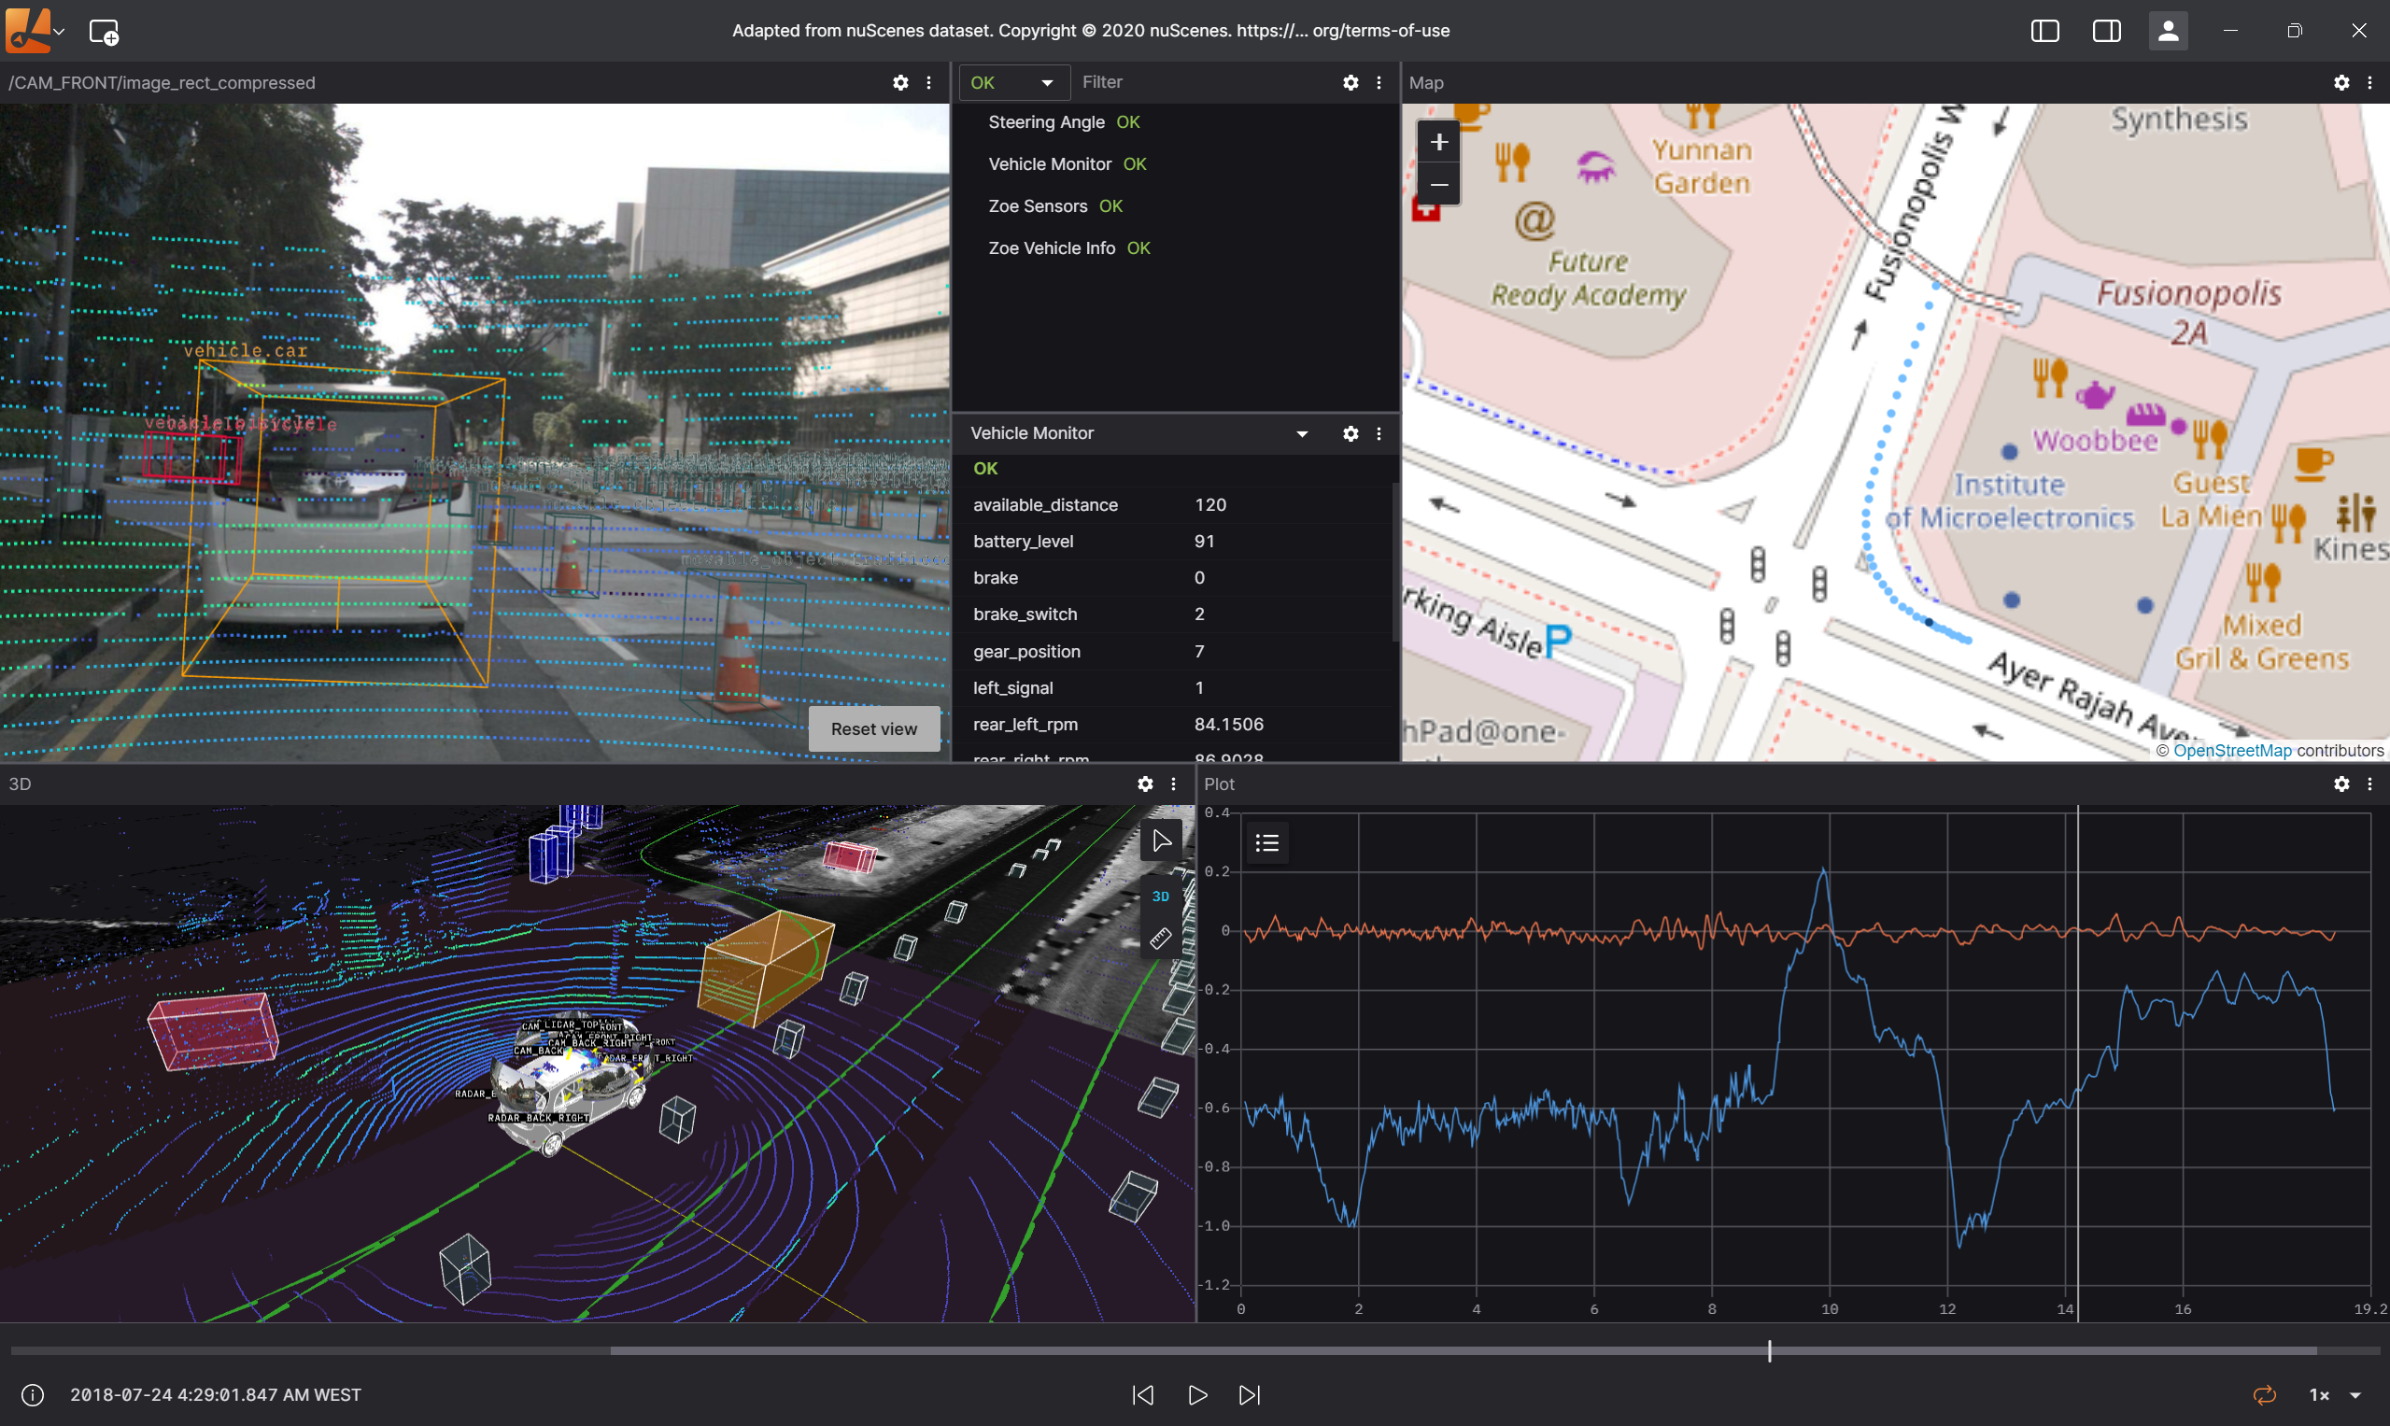Open the user profile menu
Screen dimensions: 2390x1426
click(x=2167, y=31)
